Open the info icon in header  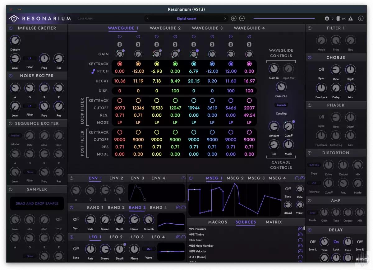[361, 19]
